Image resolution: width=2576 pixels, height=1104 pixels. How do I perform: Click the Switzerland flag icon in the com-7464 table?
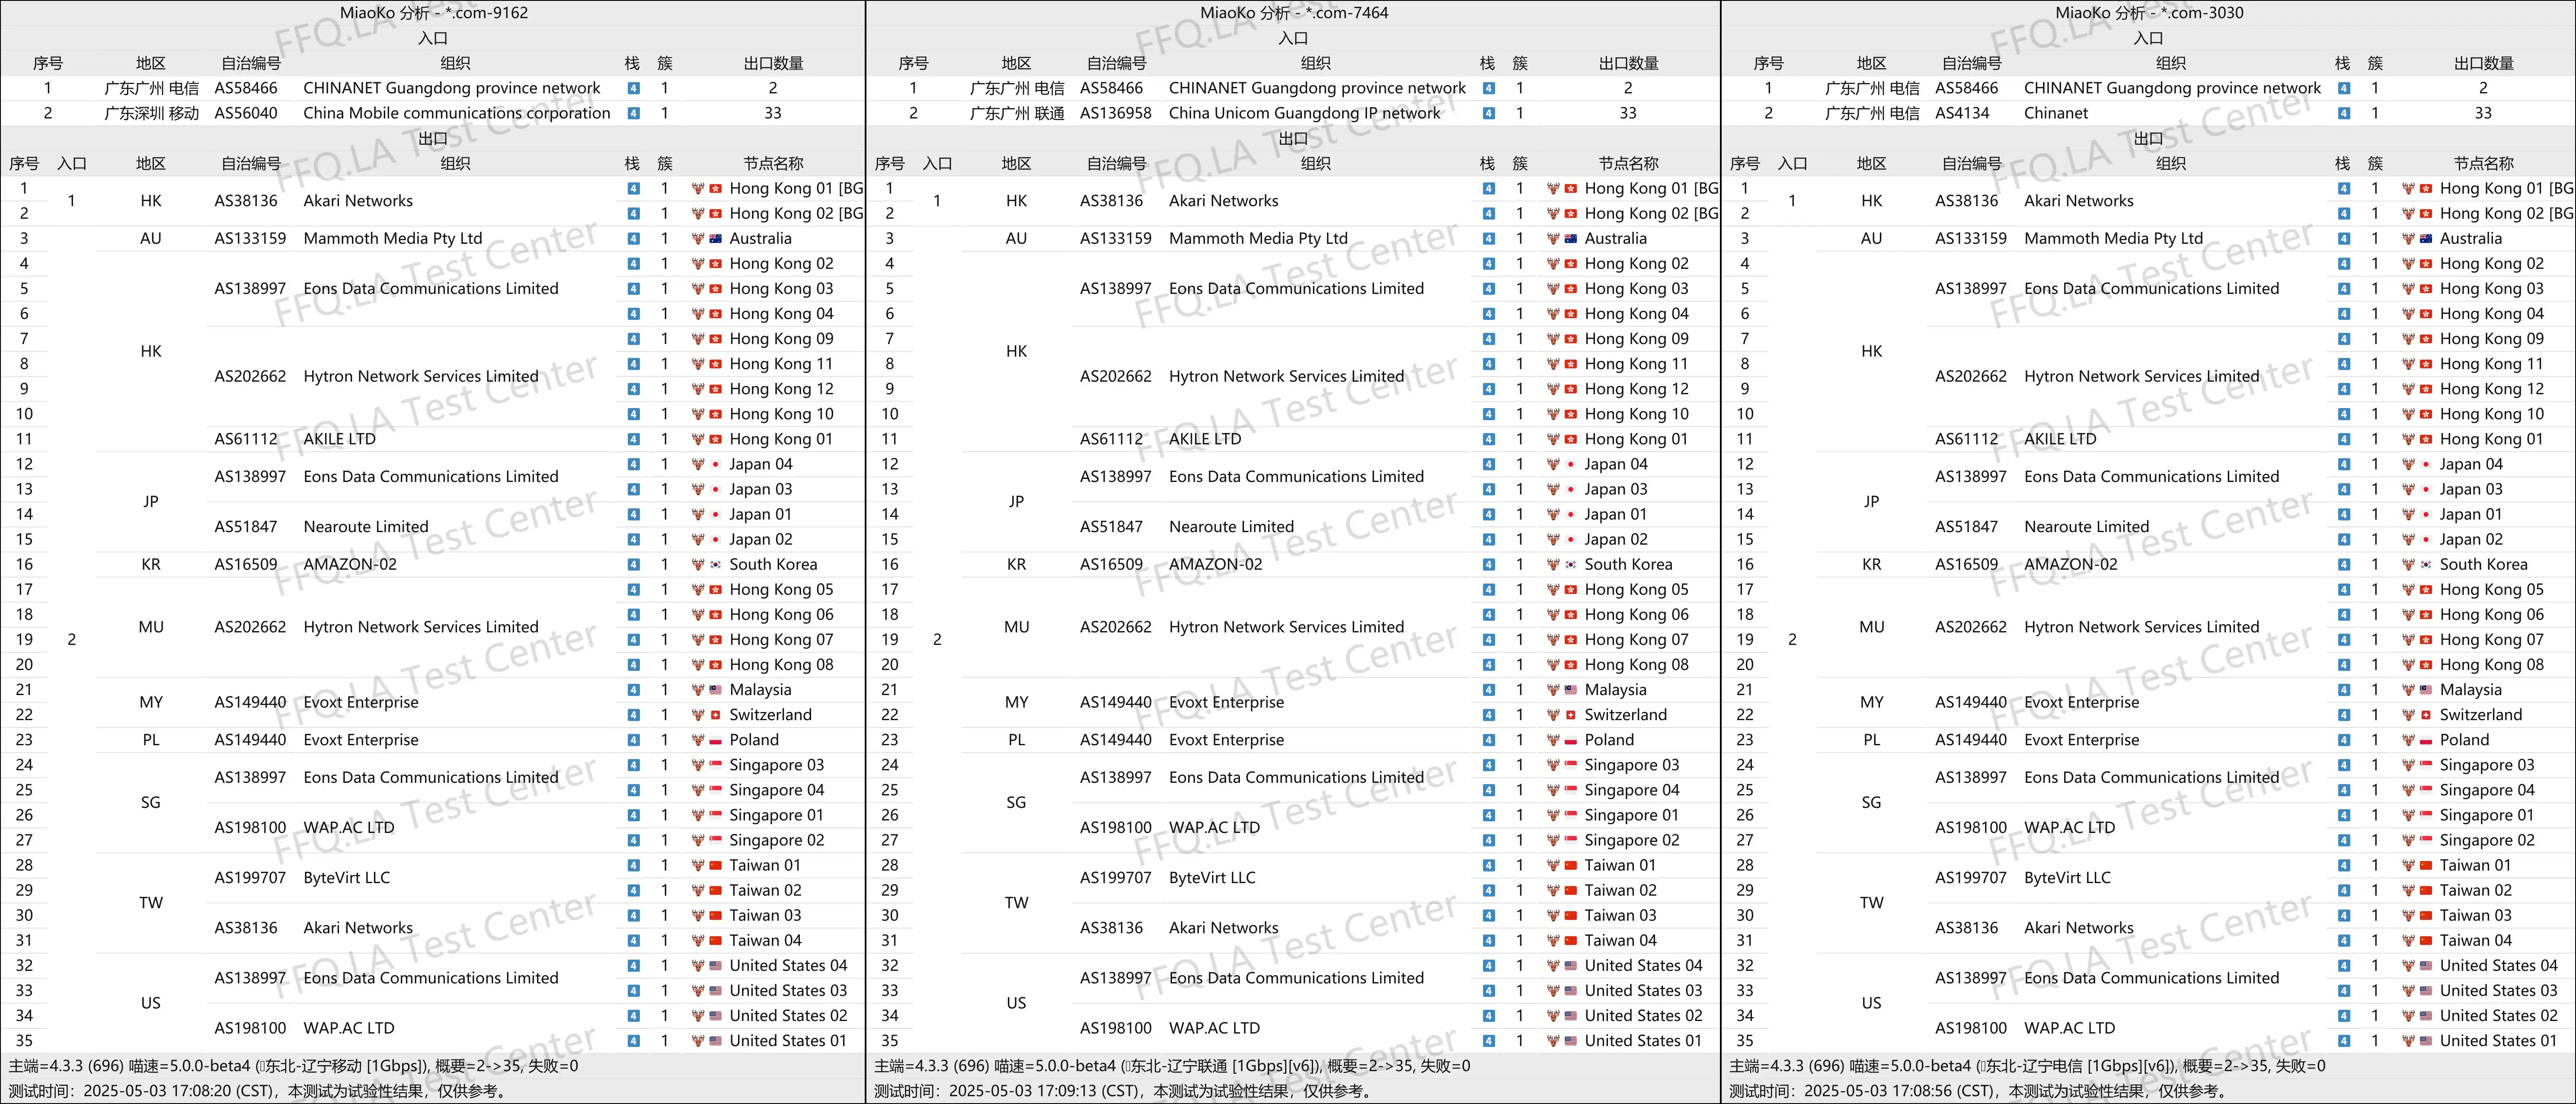[1571, 715]
